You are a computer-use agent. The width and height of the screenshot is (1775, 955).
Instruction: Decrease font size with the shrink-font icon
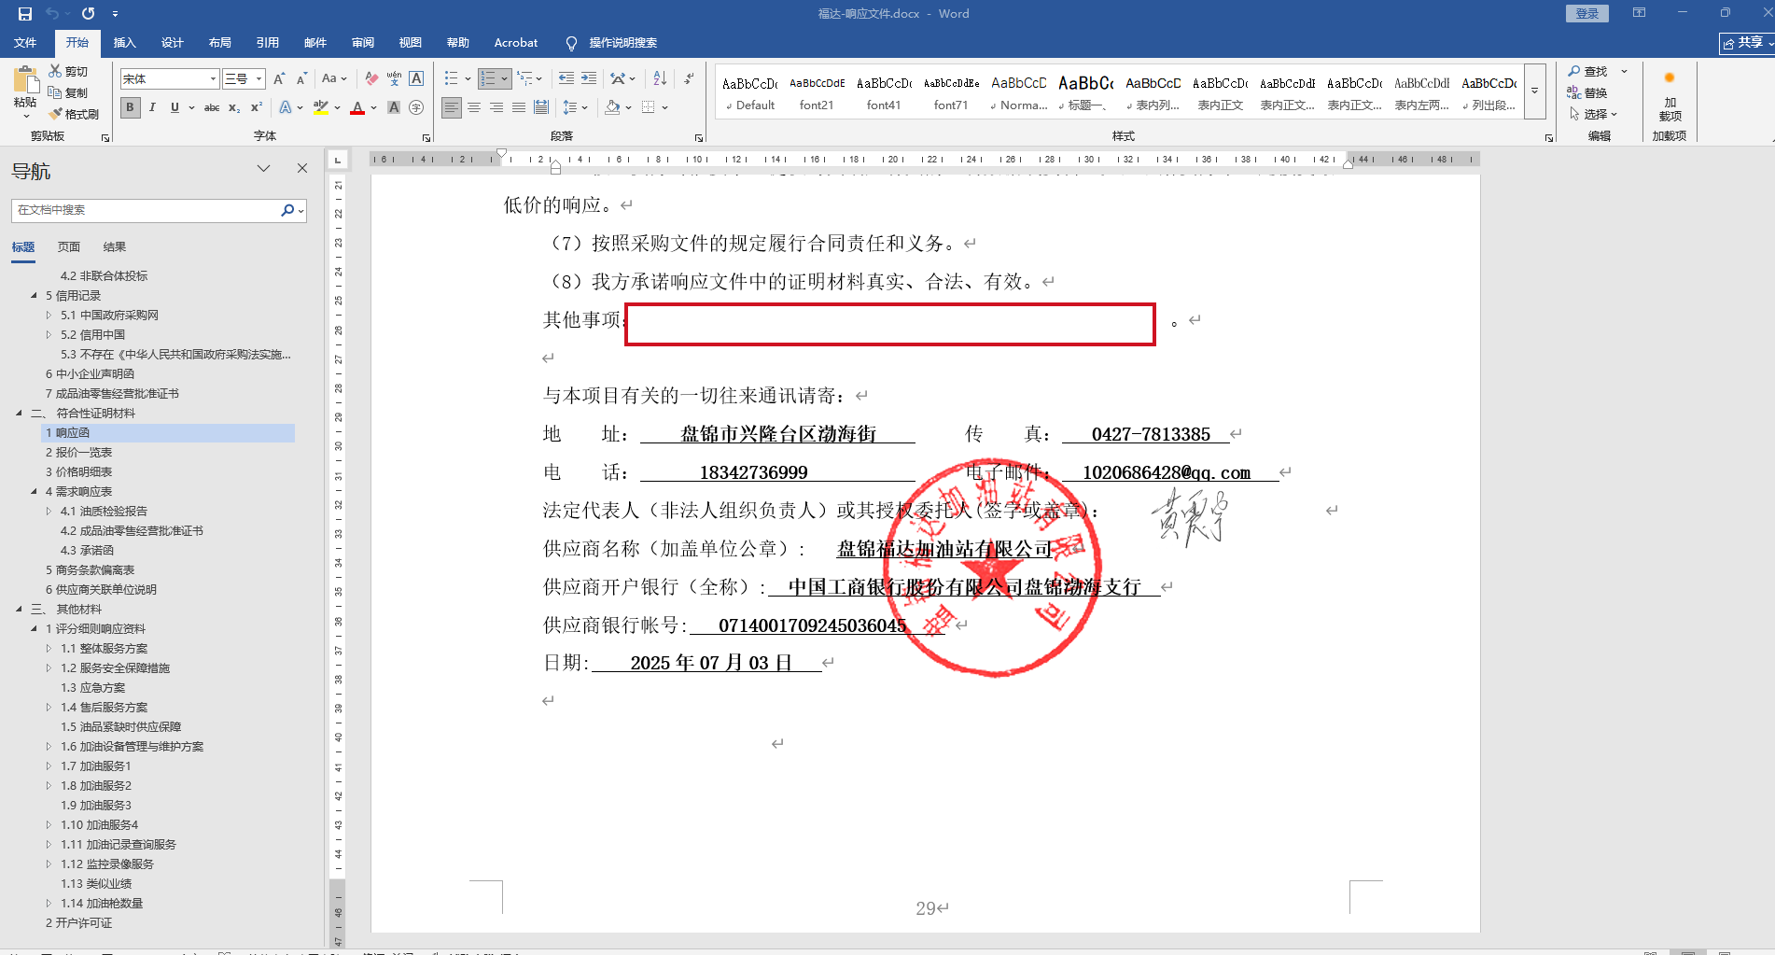click(300, 79)
